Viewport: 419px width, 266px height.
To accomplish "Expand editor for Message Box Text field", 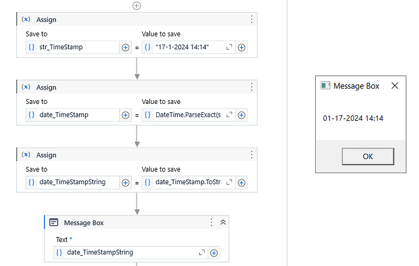I will tap(202, 253).
